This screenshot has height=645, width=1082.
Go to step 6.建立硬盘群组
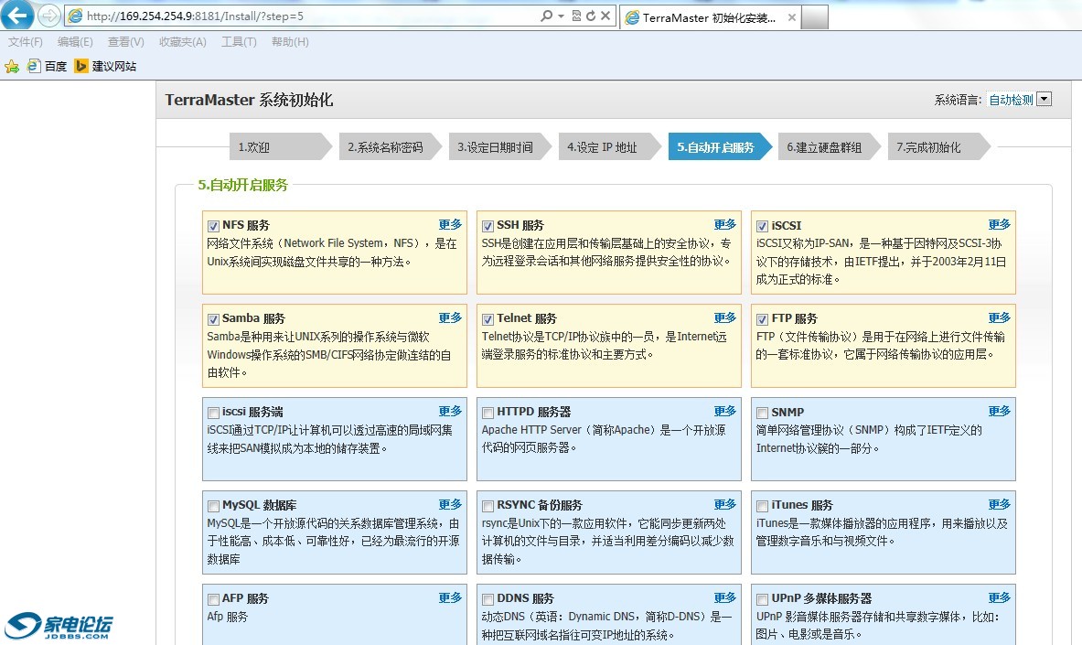point(829,147)
